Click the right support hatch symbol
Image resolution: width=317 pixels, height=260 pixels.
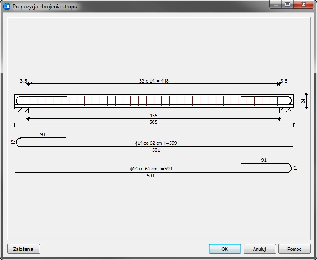pyautogui.click(x=286, y=110)
